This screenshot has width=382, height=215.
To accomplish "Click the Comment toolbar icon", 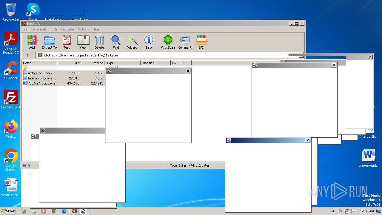I will click(185, 42).
